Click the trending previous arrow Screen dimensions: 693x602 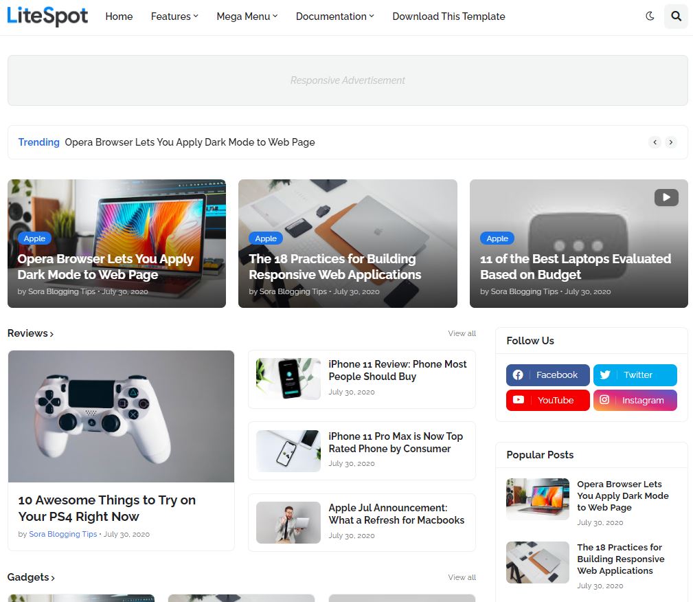coord(655,142)
